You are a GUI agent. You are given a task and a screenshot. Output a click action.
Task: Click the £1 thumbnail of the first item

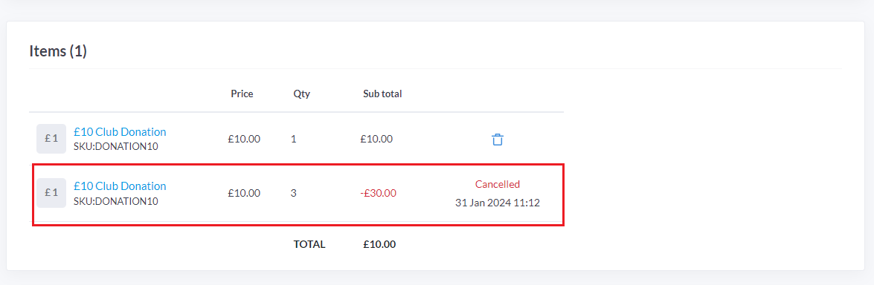pyautogui.click(x=51, y=139)
